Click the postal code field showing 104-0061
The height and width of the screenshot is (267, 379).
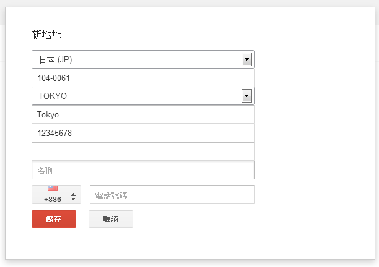pyautogui.click(x=143, y=78)
